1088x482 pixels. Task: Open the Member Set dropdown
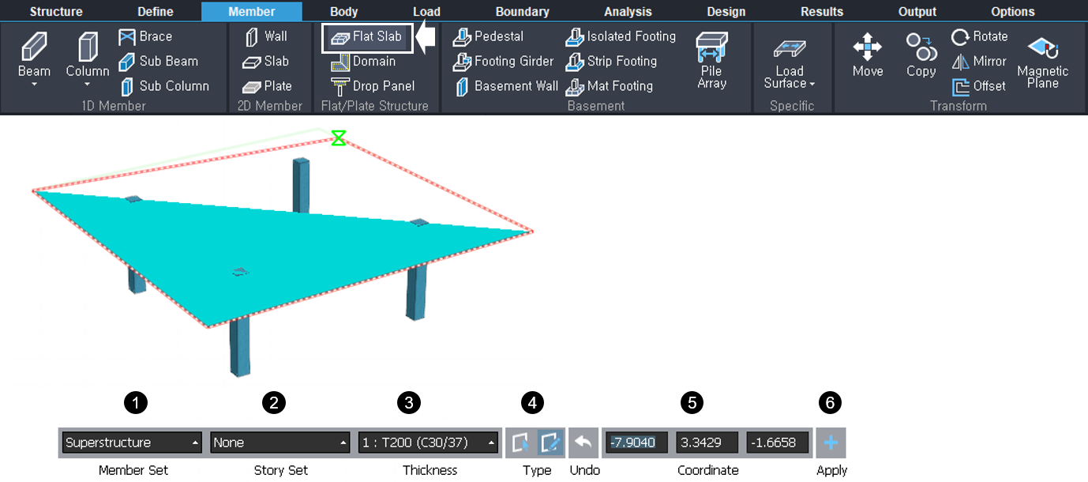[x=132, y=442]
